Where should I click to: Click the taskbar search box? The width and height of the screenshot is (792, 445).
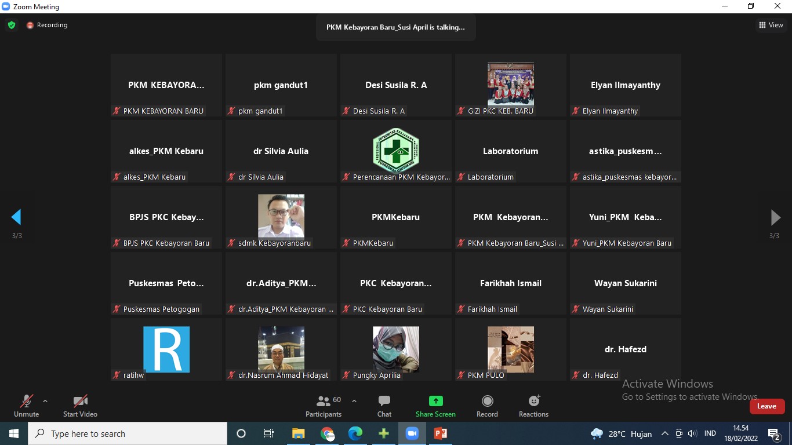(x=128, y=433)
